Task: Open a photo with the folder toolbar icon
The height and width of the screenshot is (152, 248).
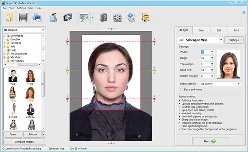Action: 9,17
